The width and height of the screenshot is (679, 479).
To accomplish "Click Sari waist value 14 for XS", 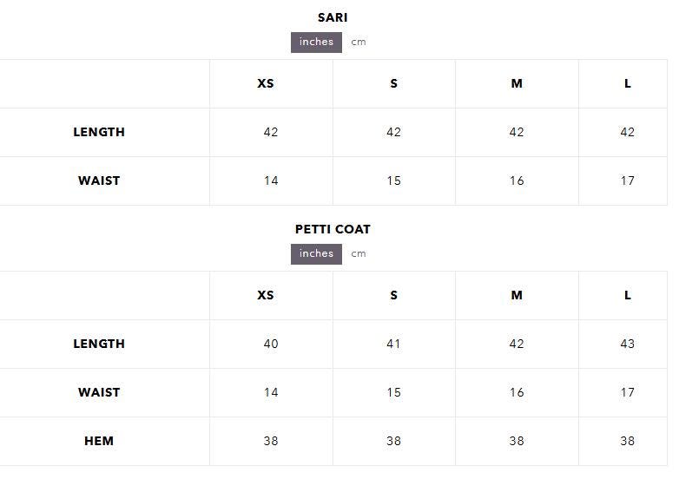I will point(271,180).
